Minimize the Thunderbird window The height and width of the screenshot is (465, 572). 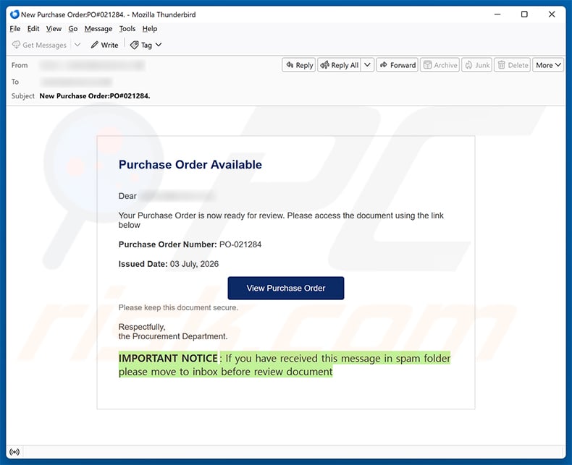click(x=497, y=14)
